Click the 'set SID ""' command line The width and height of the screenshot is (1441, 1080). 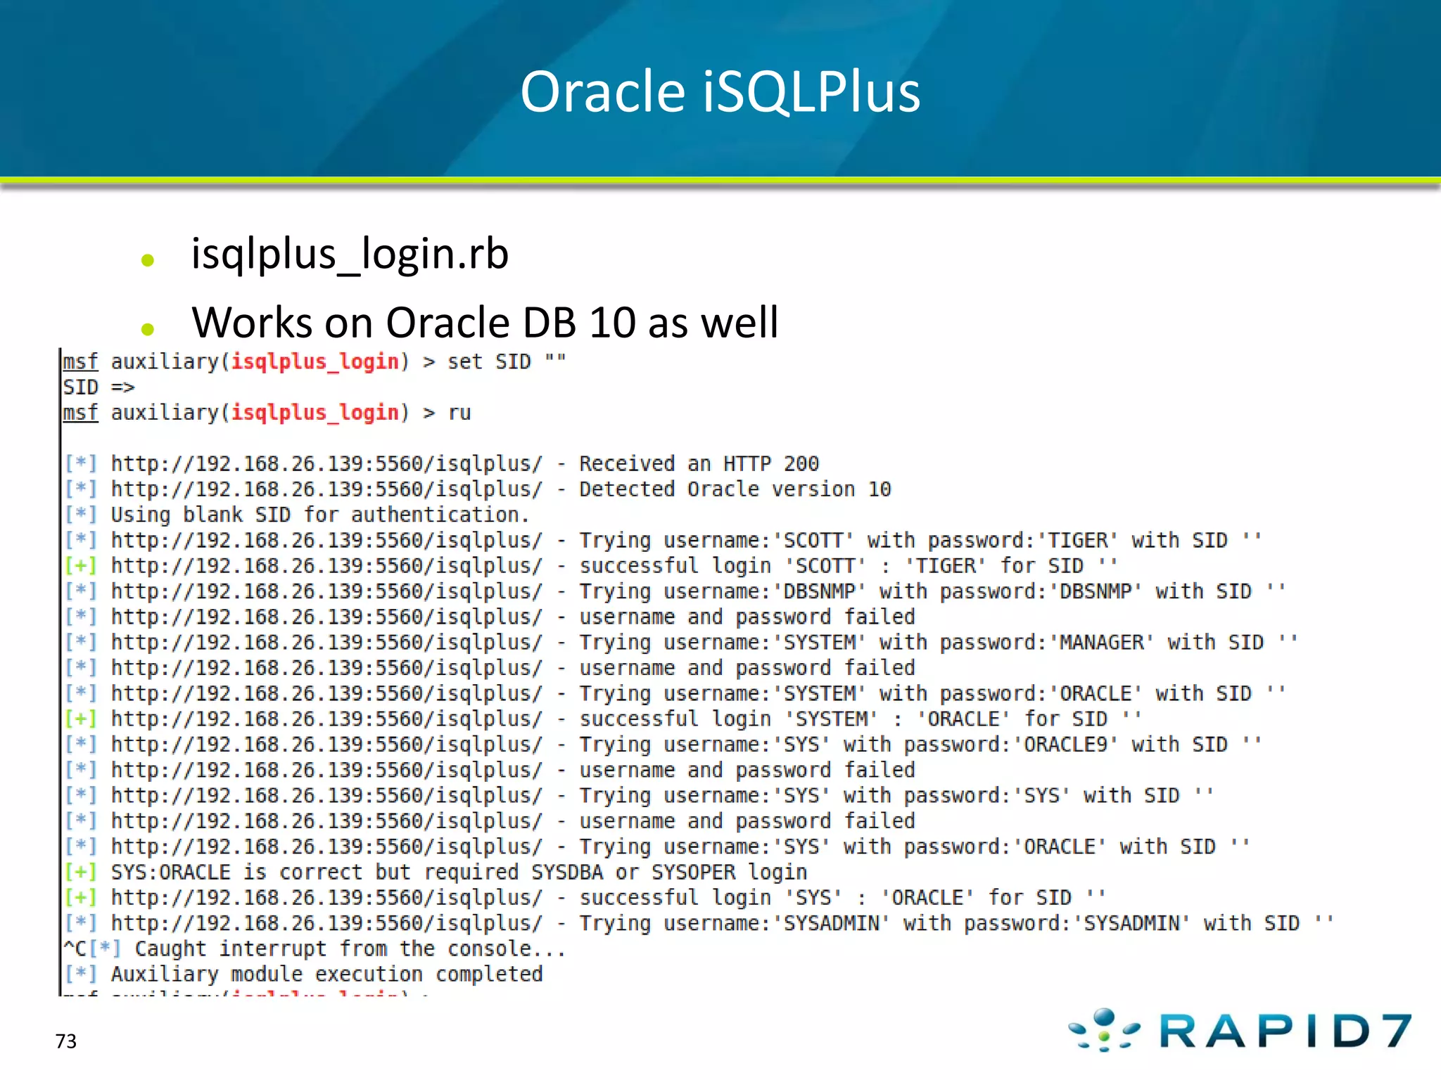(x=314, y=361)
